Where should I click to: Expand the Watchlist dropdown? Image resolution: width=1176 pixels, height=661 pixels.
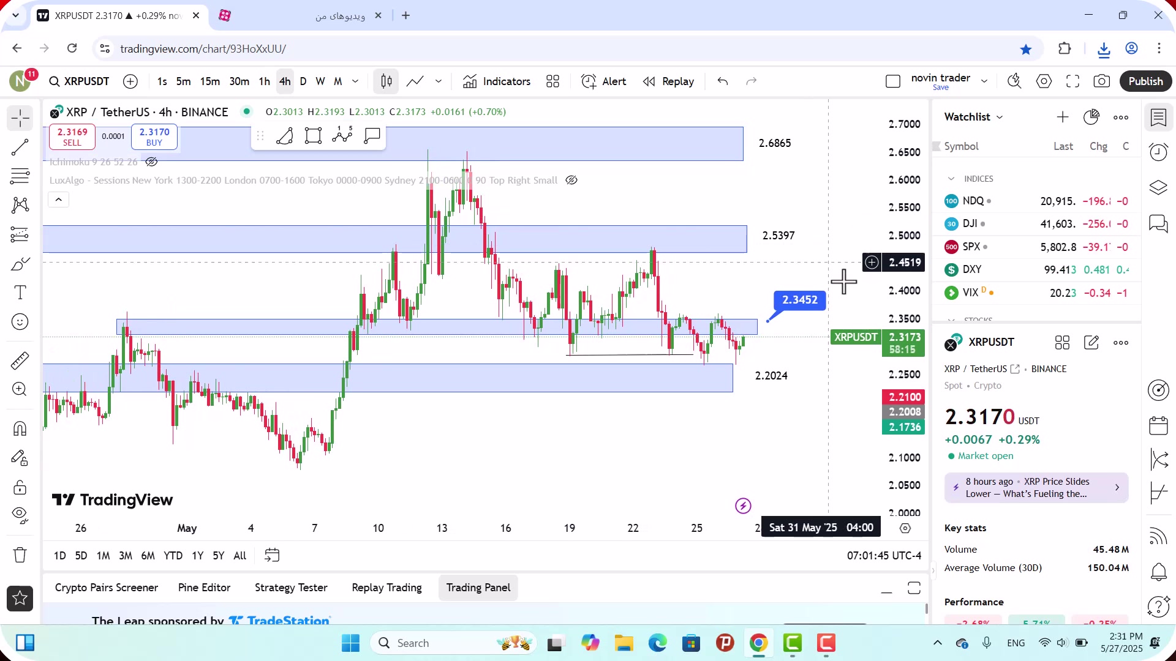tap(973, 117)
